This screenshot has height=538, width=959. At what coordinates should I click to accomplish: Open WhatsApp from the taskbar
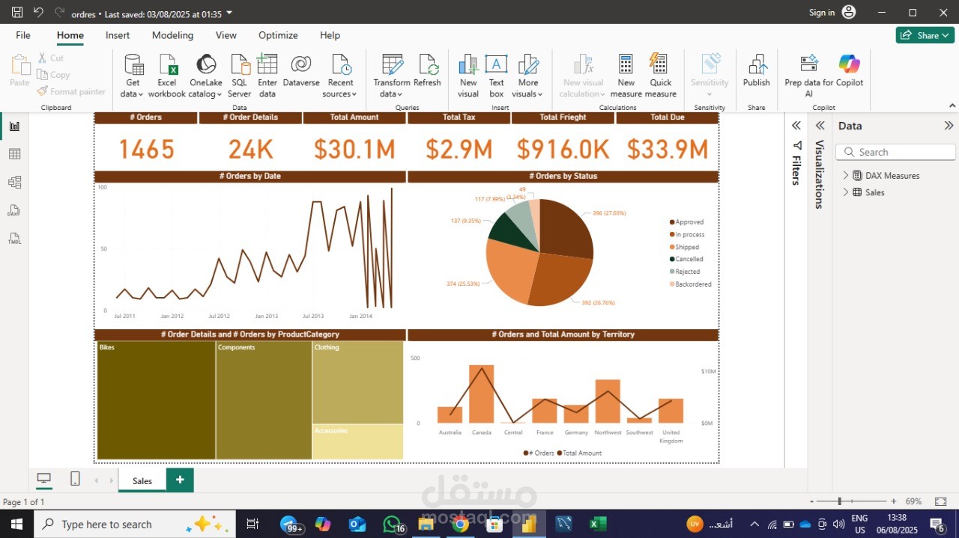pyautogui.click(x=391, y=524)
